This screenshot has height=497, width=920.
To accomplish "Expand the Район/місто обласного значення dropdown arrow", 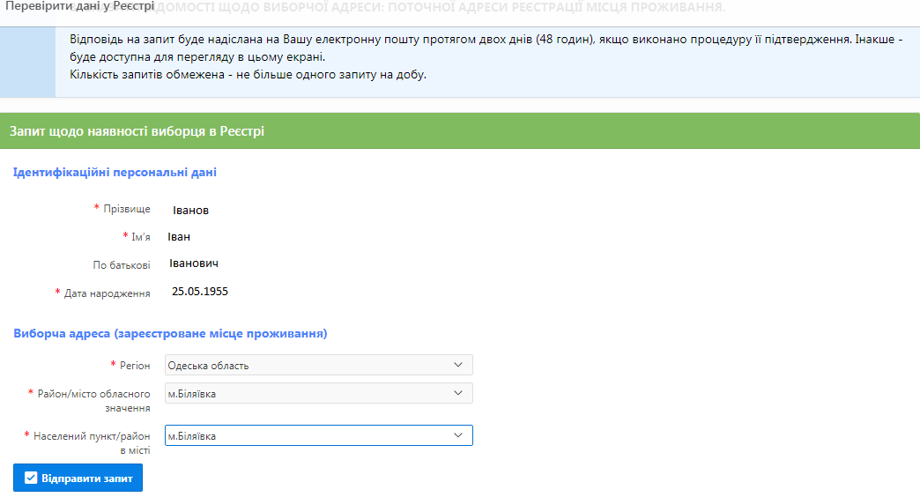I will (x=458, y=393).
